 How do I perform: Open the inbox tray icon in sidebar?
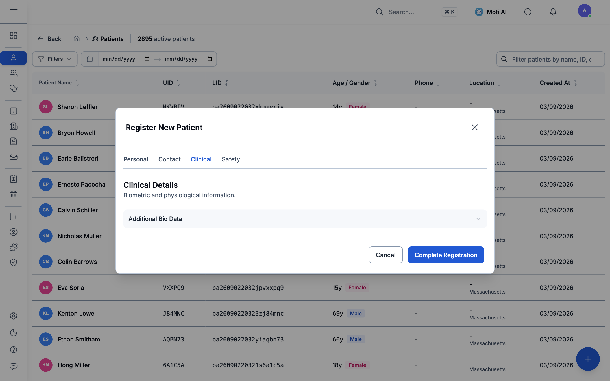(x=13, y=156)
